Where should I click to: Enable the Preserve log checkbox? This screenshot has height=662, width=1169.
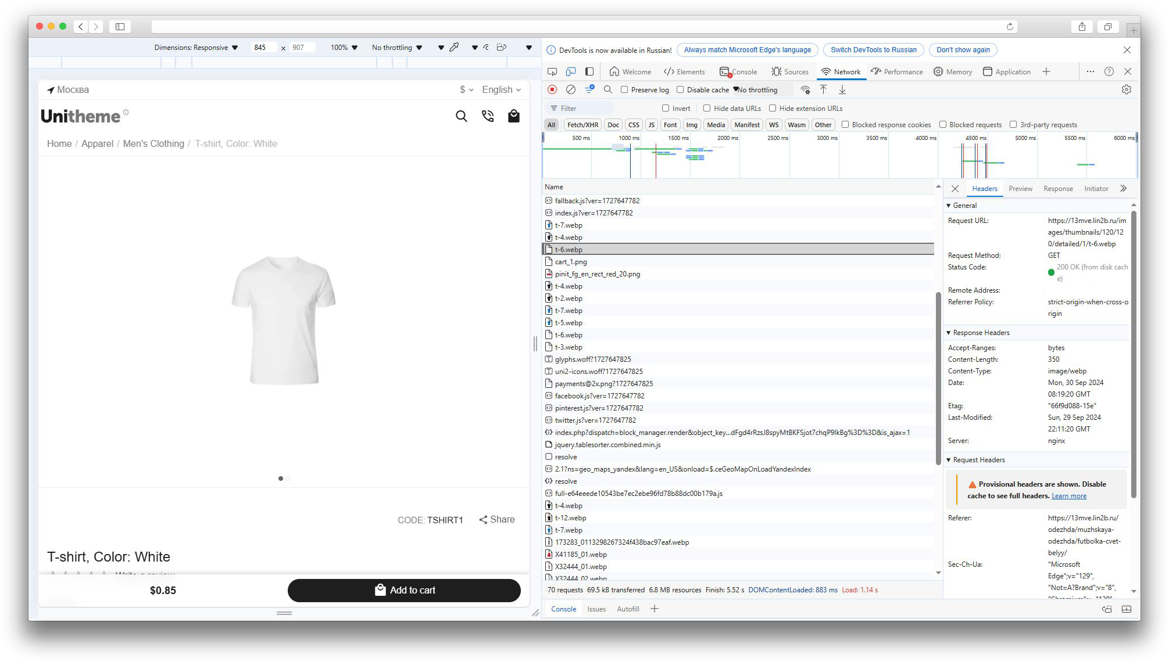624,90
